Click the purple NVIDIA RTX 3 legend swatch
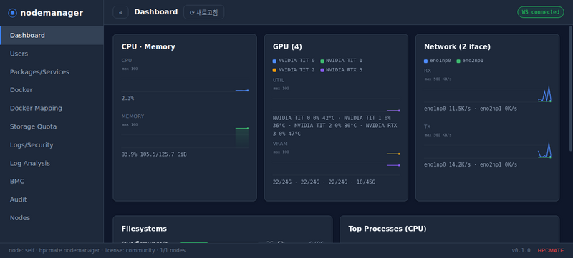 pos(322,70)
